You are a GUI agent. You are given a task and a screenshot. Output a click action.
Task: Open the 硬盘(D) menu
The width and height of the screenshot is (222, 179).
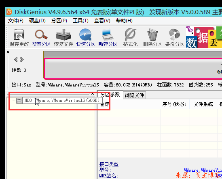[x=37, y=21]
